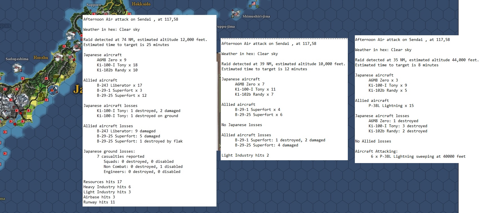Click the 'Light Industry hits 3' line
Image resolution: width=480 pixels, height=213 pixels.
107,192
